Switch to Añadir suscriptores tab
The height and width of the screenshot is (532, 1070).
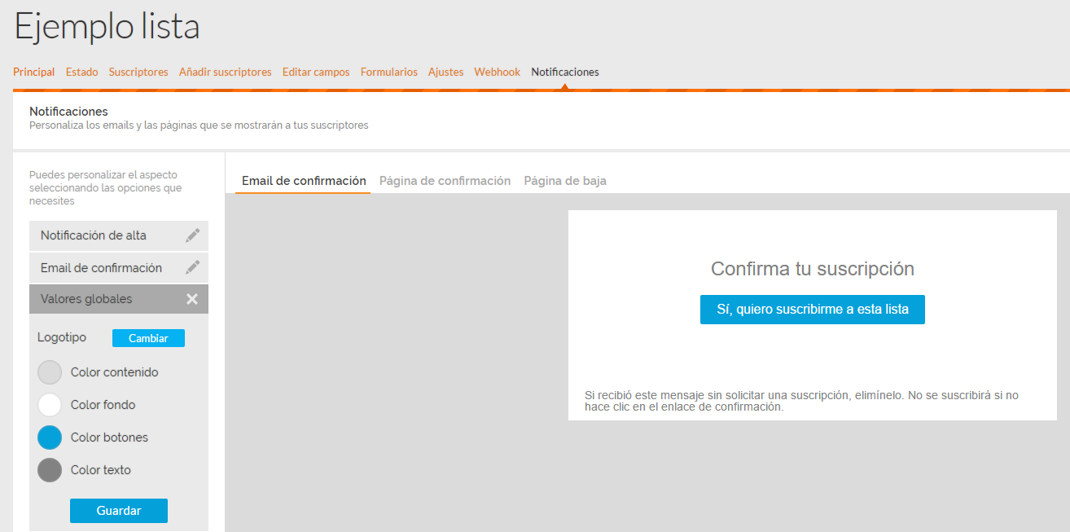(x=226, y=72)
